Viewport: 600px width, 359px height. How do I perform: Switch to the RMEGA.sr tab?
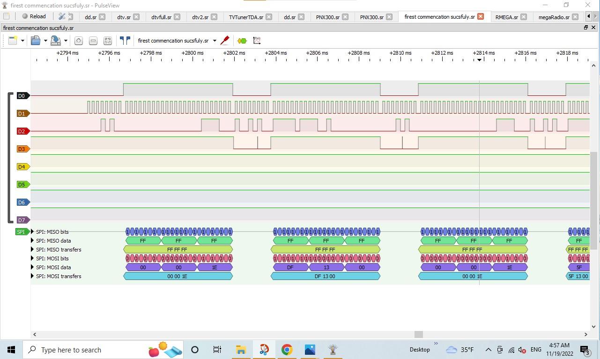506,17
